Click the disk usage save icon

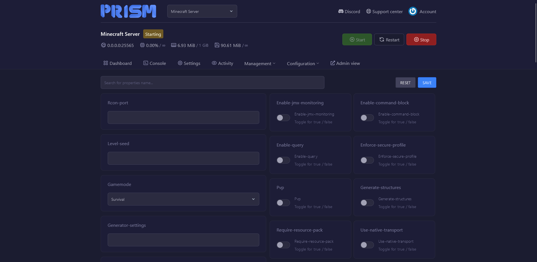point(217,45)
